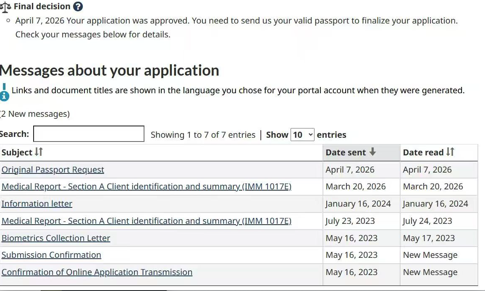Screen dimensions: 485x291
Task: Click the Date read column header
Action: point(423,152)
